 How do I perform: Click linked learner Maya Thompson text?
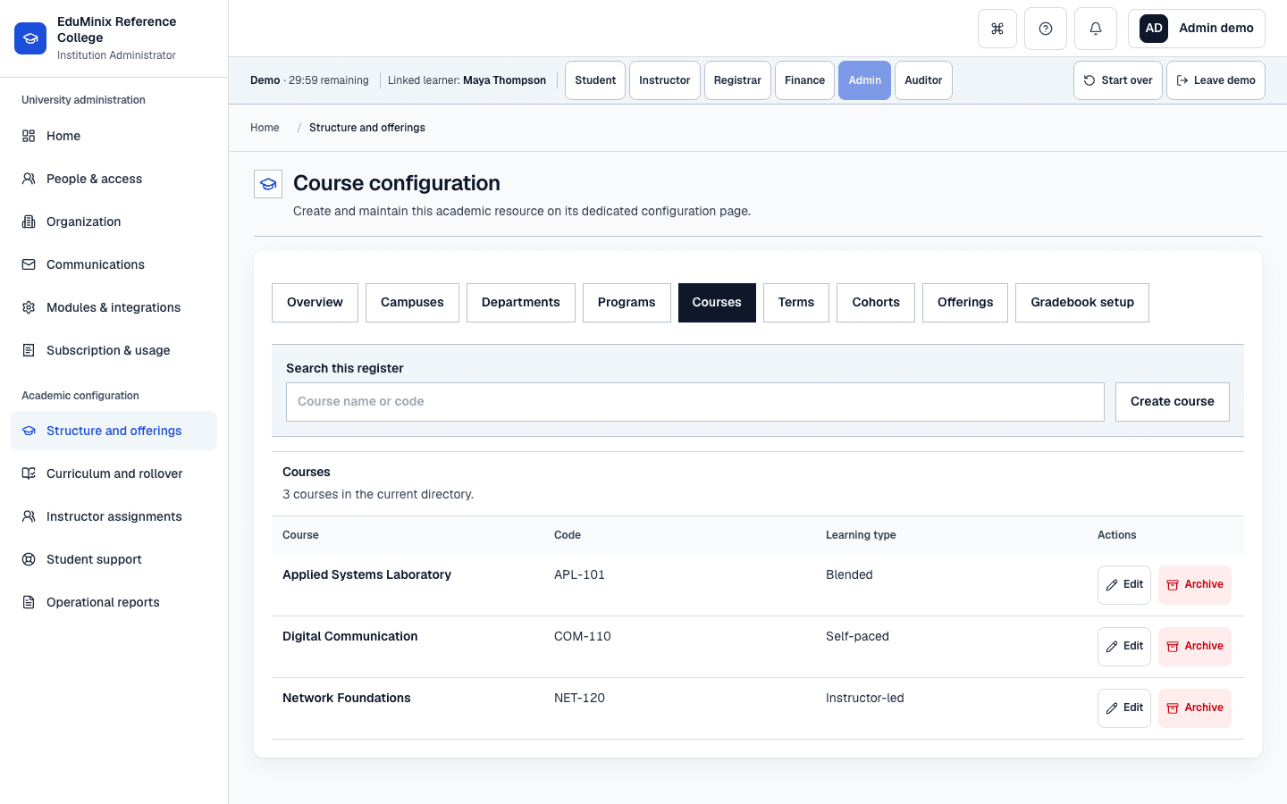pos(504,80)
